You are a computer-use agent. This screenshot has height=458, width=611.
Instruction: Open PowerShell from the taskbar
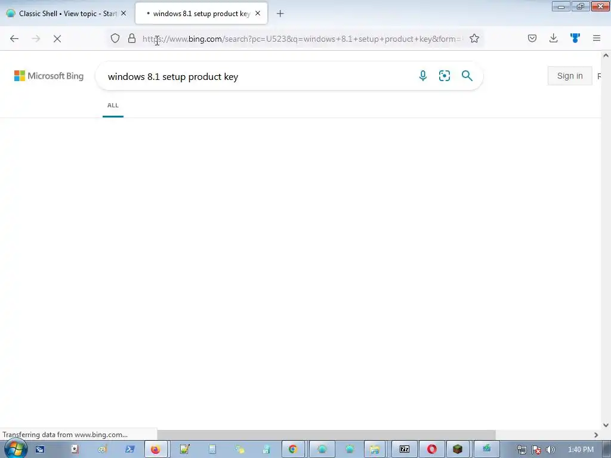coord(129,450)
